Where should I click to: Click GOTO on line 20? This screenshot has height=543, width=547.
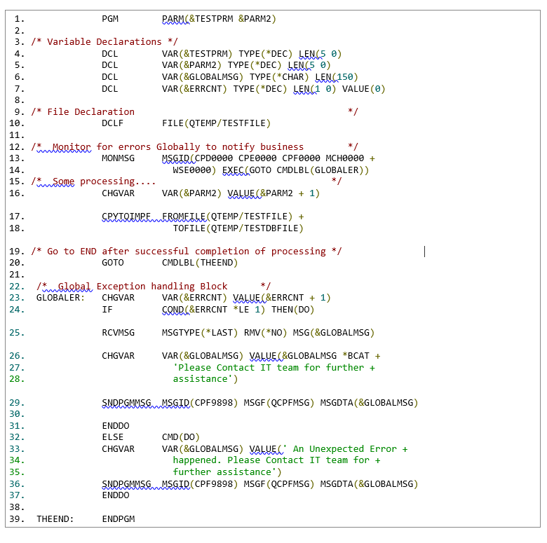113,263
